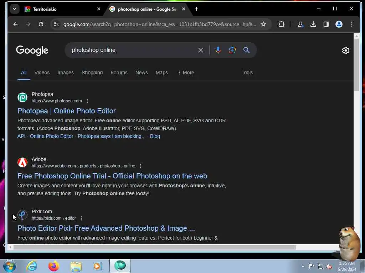The height and width of the screenshot is (273, 365).
Task: Open about-result menu next to adobe.com URL
Action: [140, 166]
